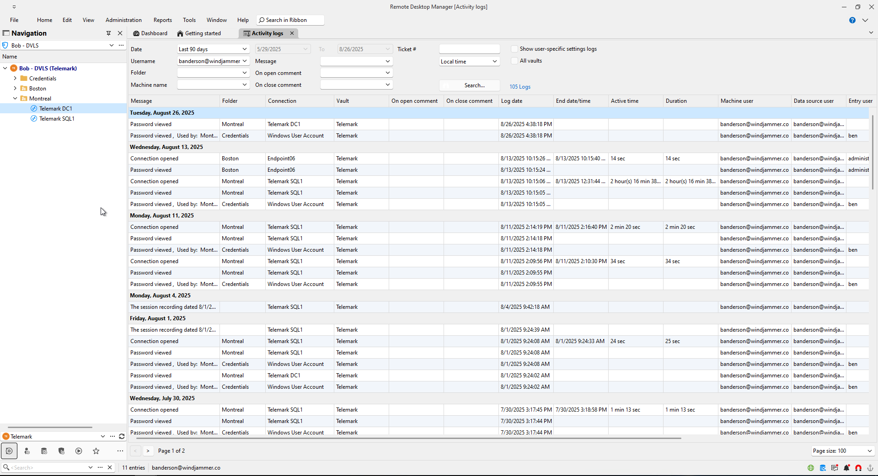Enable Show user-specific settings logs
The image size is (878, 476).
(x=514, y=49)
